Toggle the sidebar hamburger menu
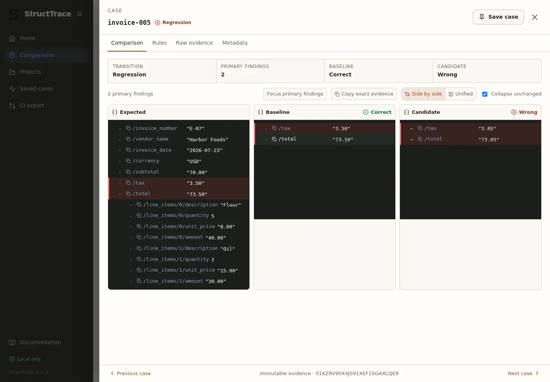This screenshot has height=382, width=550. pos(79,14)
